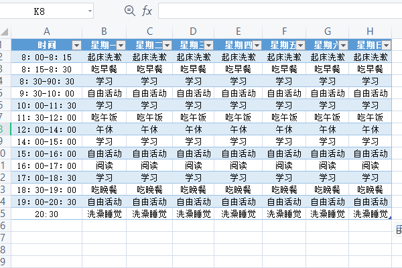Open the 星期一 header filter dropdown
This screenshot has height=268, width=402.
click(121, 46)
